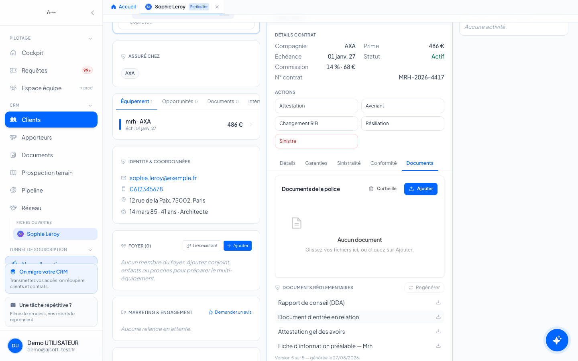
Task: Click the Avenant action button
Action: pos(403,106)
